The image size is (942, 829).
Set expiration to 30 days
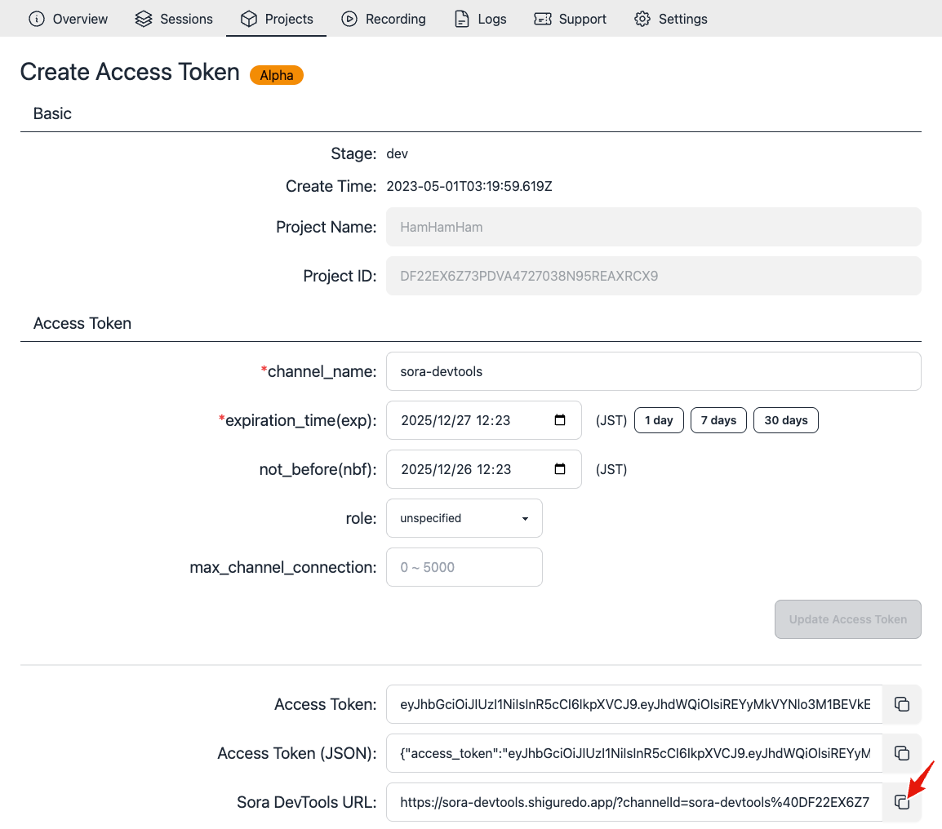click(x=786, y=420)
